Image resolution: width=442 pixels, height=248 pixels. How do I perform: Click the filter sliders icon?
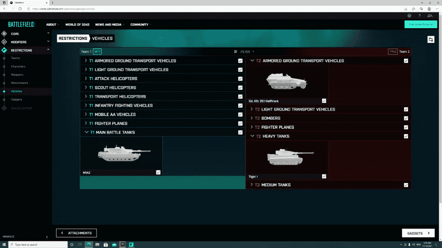point(235,52)
